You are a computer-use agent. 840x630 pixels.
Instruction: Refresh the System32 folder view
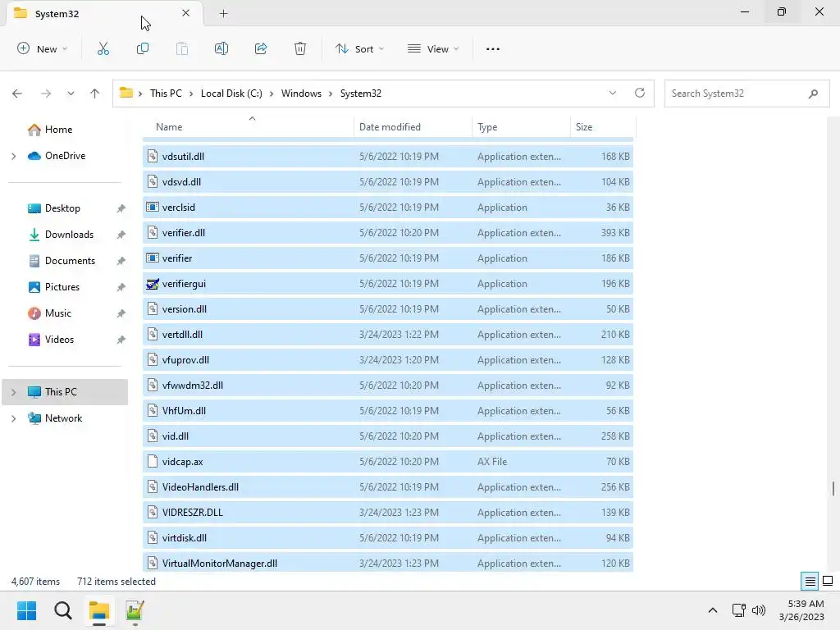(640, 93)
